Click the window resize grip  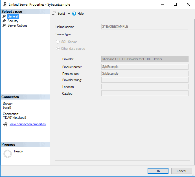193,175
